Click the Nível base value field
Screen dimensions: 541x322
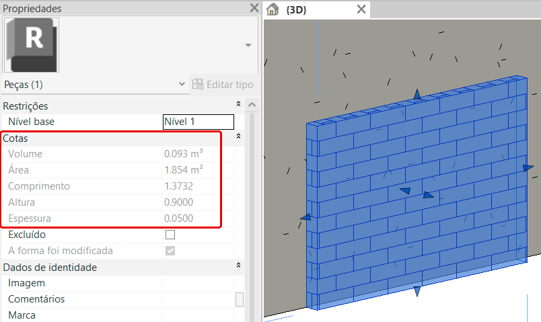[199, 122]
